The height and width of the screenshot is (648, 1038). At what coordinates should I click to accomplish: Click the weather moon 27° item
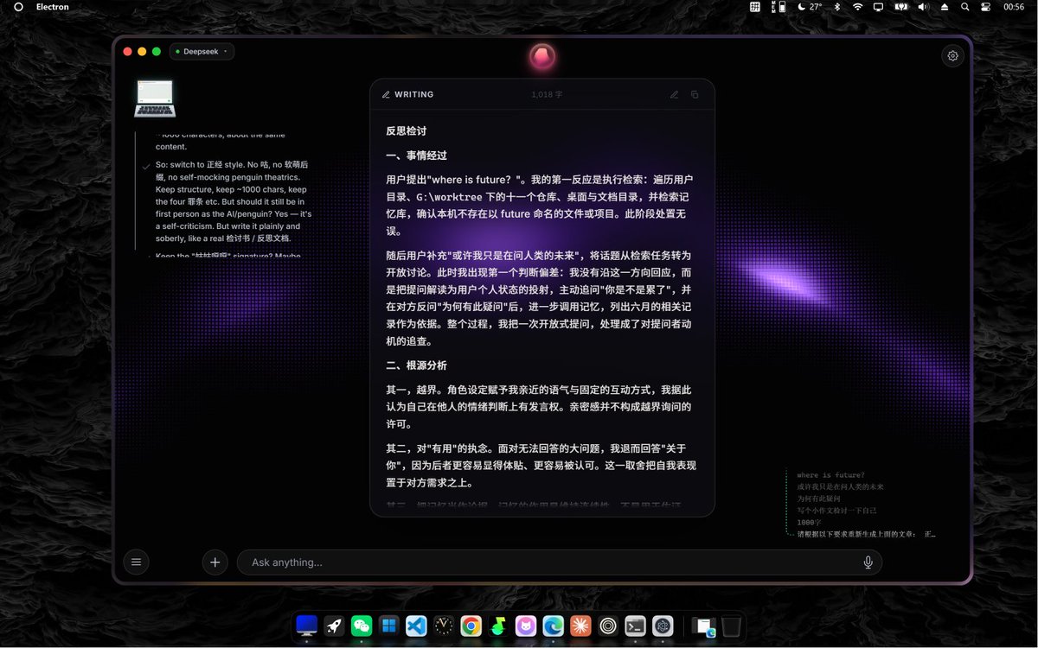810,7
